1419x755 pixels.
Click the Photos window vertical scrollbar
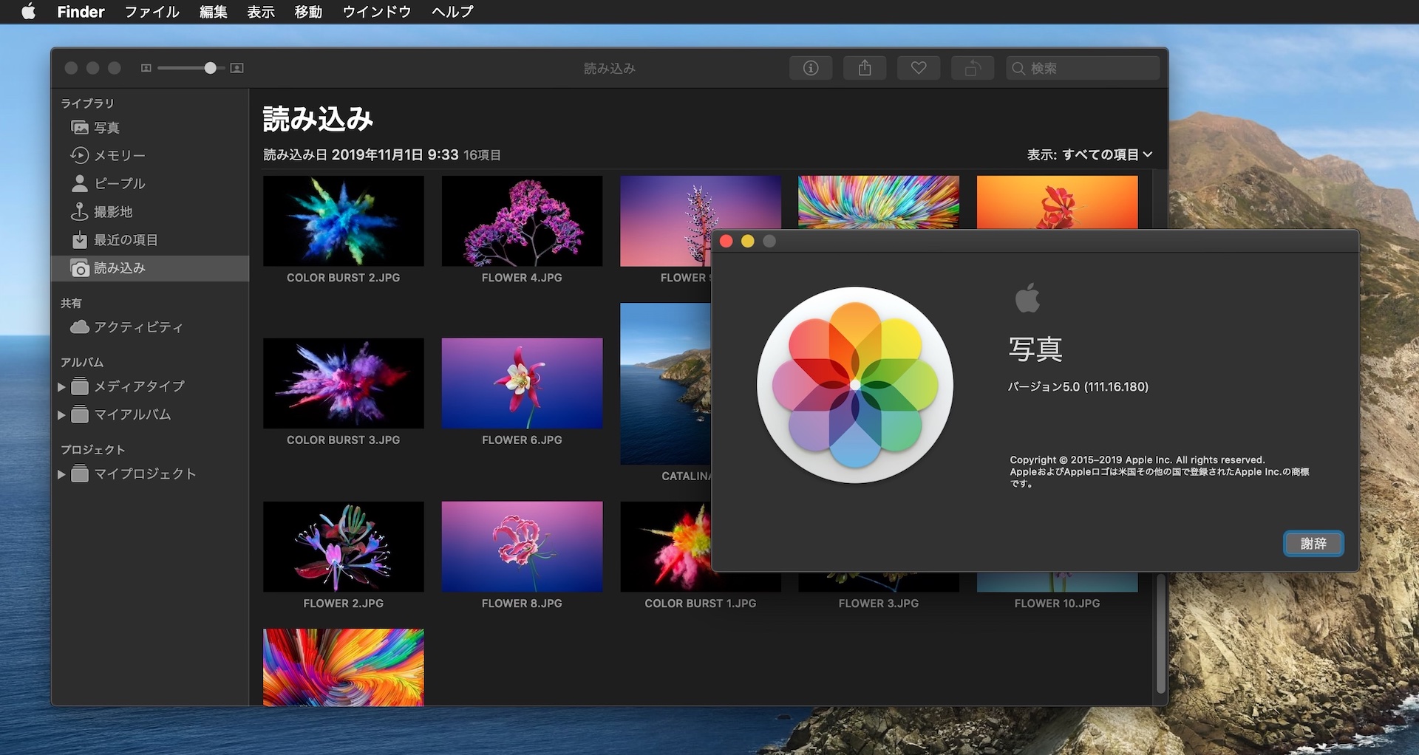coord(1160,632)
